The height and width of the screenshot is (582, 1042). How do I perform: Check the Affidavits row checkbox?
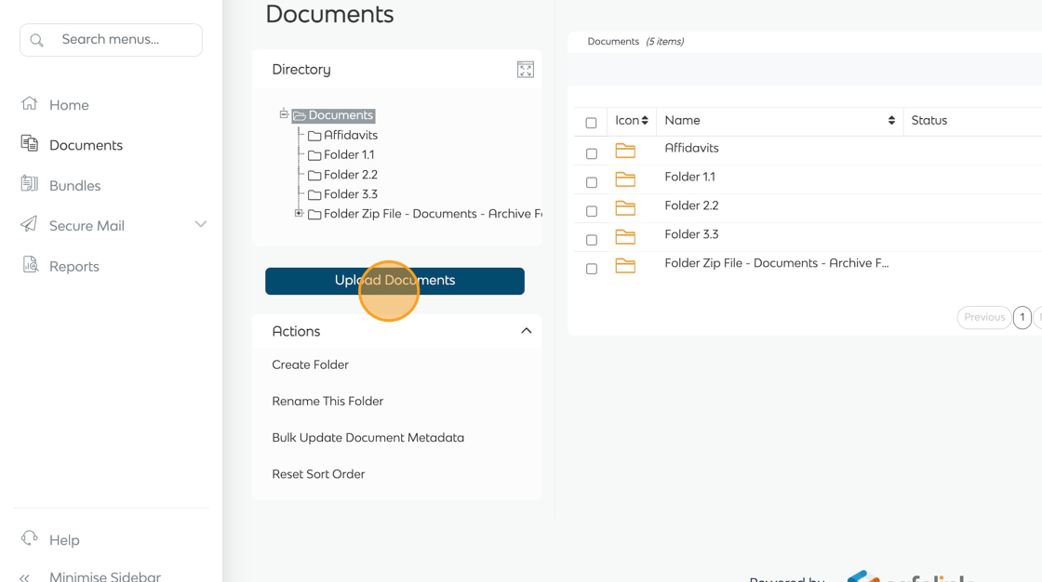click(x=592, y=153)
